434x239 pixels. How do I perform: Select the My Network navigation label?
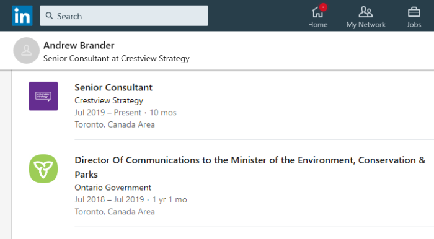[x=366, y=25]
